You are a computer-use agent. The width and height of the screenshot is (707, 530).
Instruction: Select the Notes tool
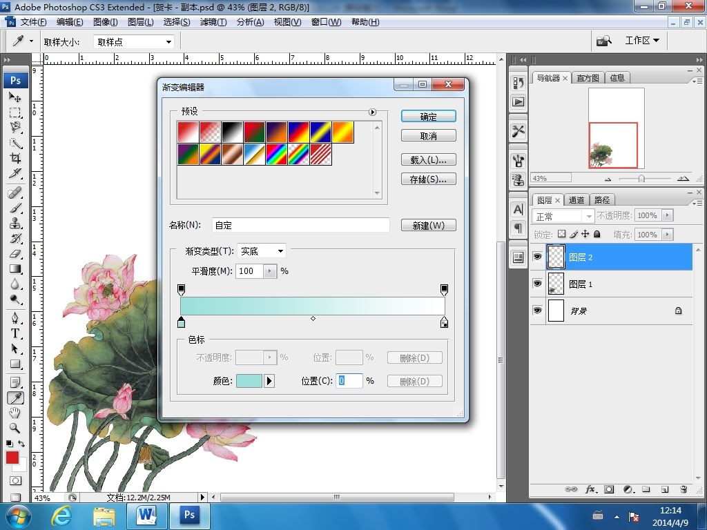coord(15,382)
